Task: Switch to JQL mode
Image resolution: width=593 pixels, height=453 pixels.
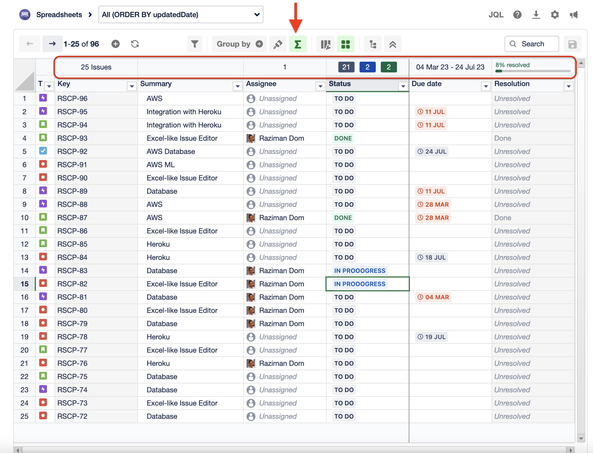Action: point(496,15)
